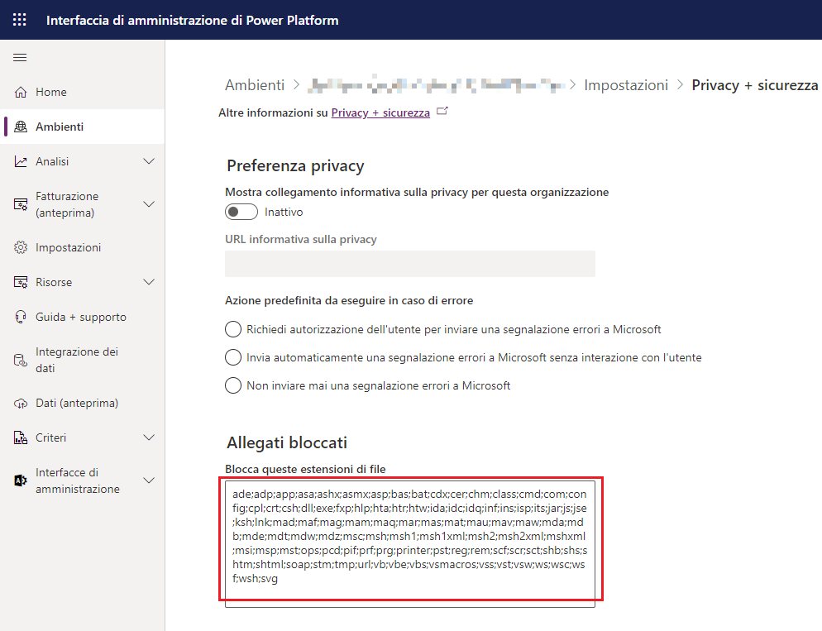Click the Criteri policy icon
The width and height of the screenshot is (822, 631).
pyautogui.click(x=21, y=437)
